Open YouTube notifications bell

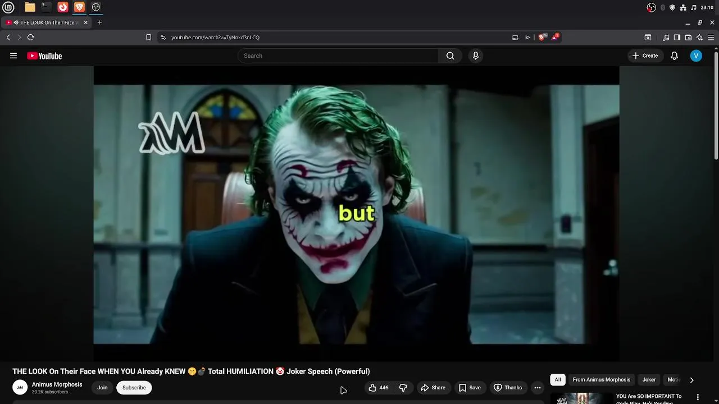pos(675,56)
